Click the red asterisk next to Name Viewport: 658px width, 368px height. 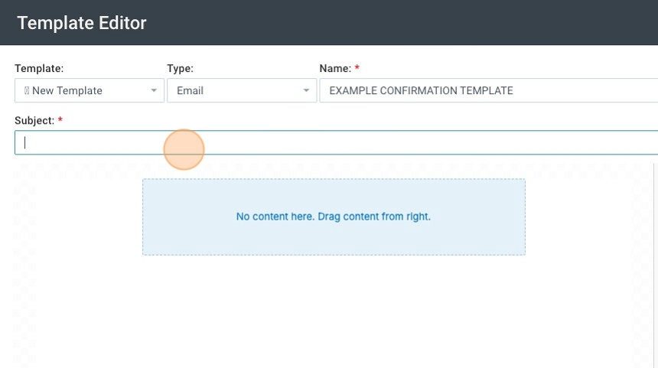[357, 69]
